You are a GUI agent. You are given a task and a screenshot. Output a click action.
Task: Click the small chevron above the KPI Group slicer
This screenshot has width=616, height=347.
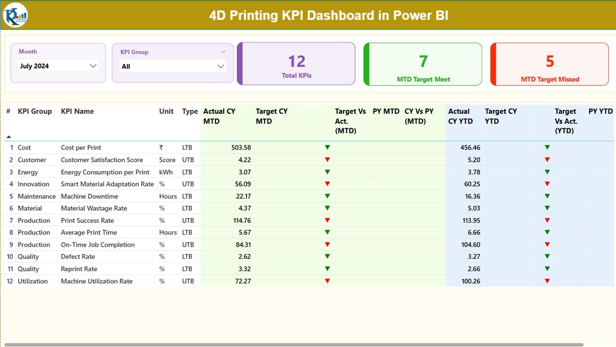pyautogui.click(x=222, y=51)
